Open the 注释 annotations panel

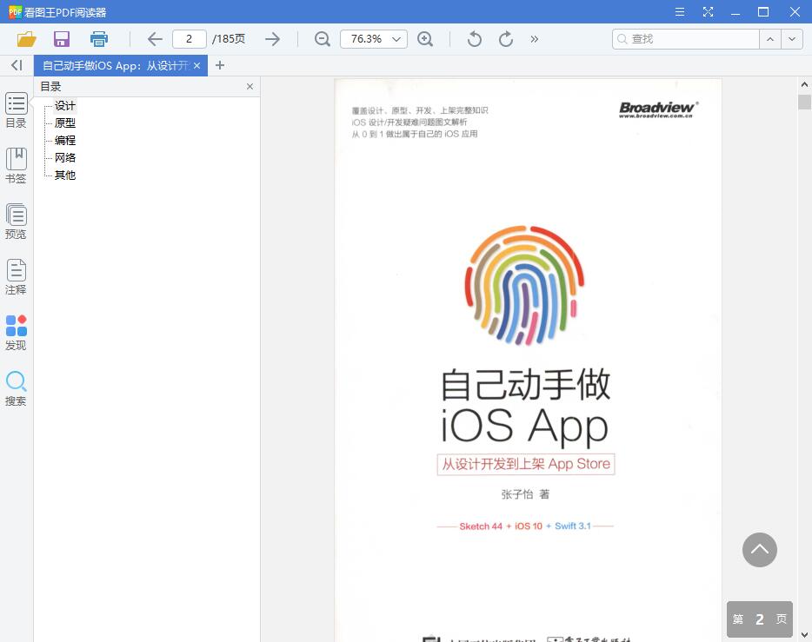[16, 275]
